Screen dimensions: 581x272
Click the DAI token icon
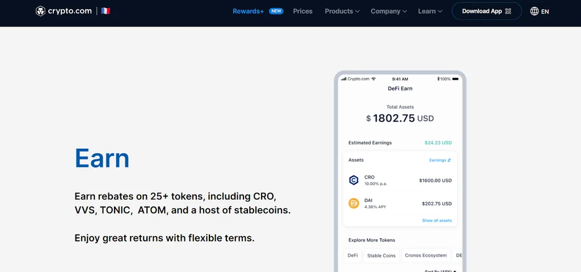pyautogui.click(x=354, y=204)
